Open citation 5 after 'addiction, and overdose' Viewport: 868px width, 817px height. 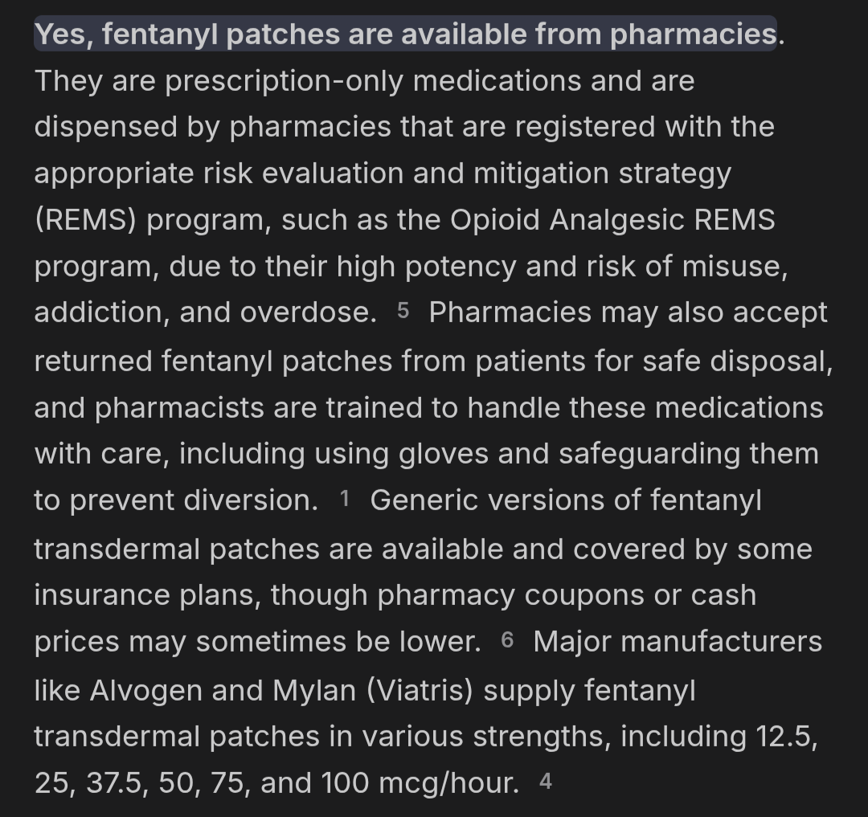coord(403,311)
